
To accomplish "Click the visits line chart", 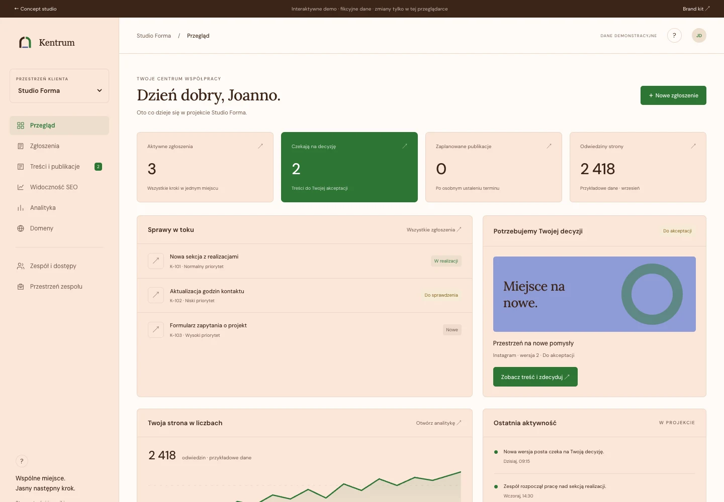I will tap(305, 486).
